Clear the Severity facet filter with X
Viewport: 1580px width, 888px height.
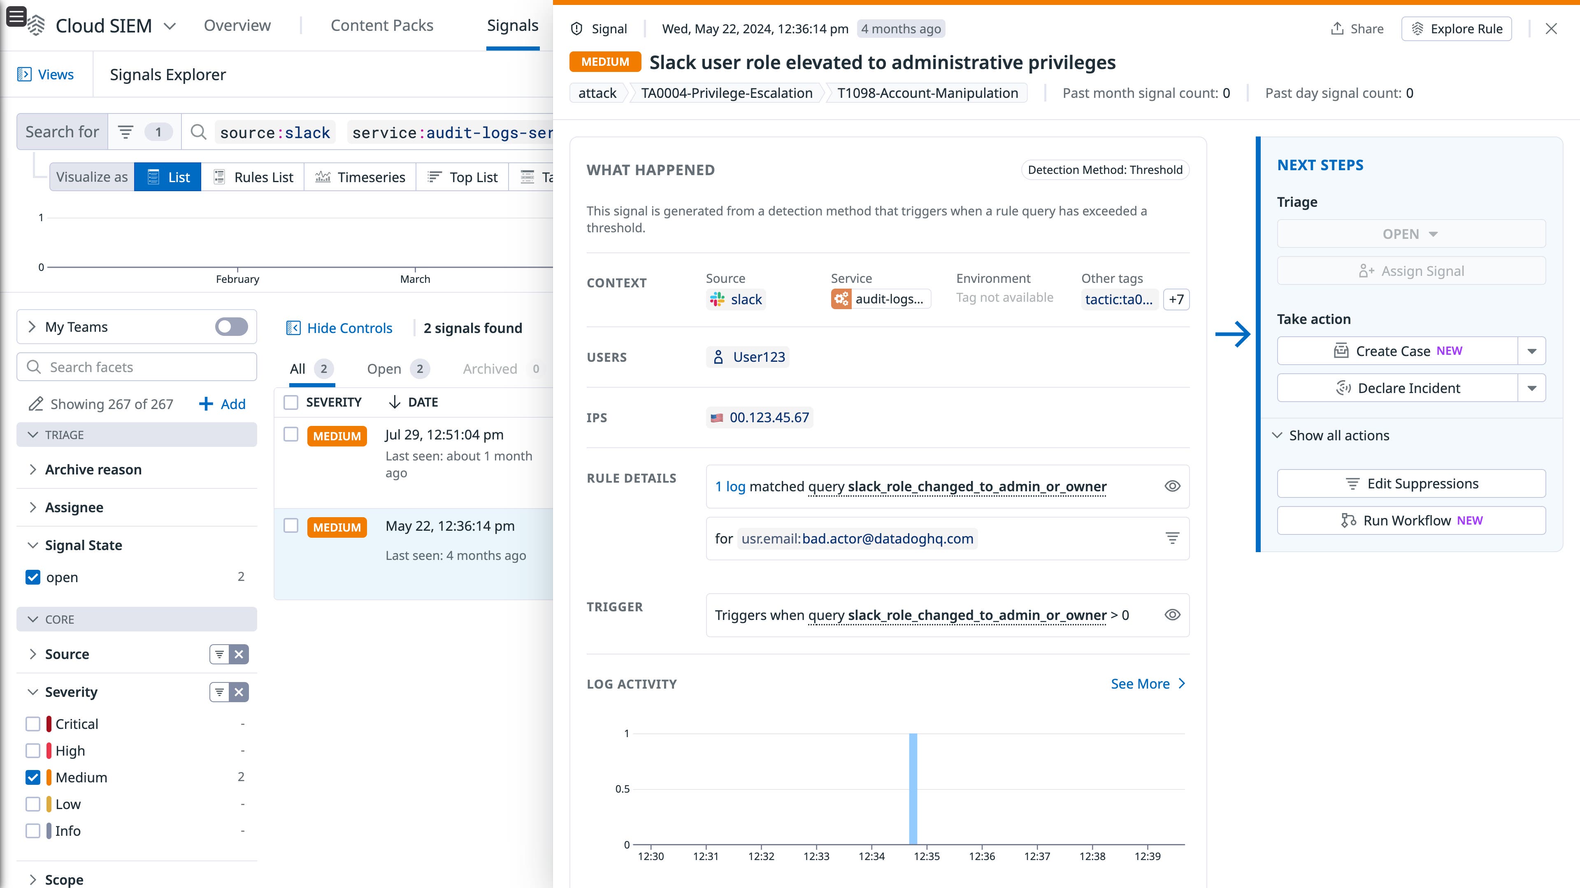pos(239,692)
